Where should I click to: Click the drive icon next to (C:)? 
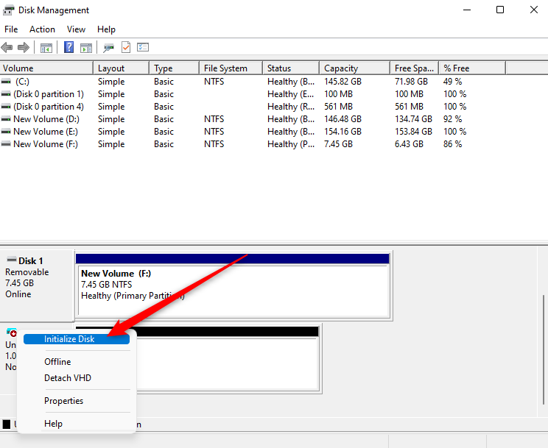pyautogui.click(x=6, y=82)
